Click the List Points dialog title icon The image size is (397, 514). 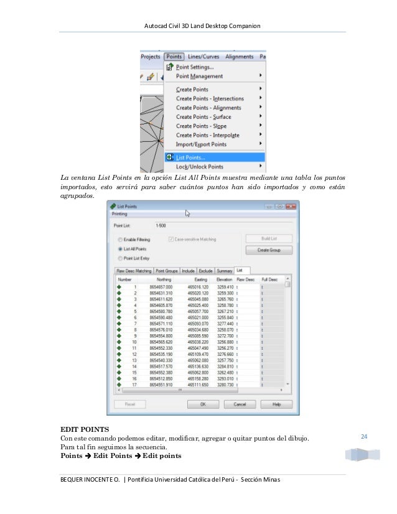click(x=113, y=206)
